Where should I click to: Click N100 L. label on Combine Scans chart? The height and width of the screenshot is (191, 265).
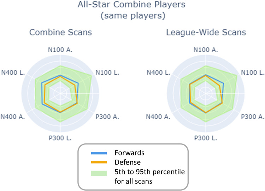coord(107,73)
